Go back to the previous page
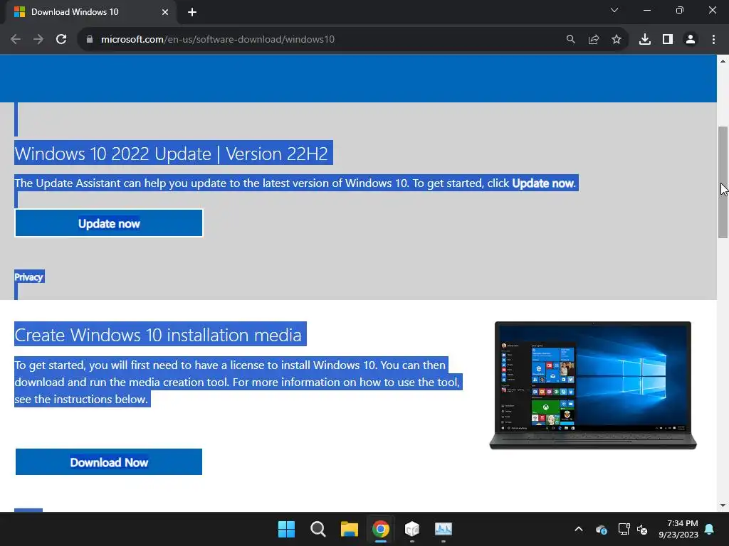The width and height of the screenshot is (729, 546). click(16, 40)
